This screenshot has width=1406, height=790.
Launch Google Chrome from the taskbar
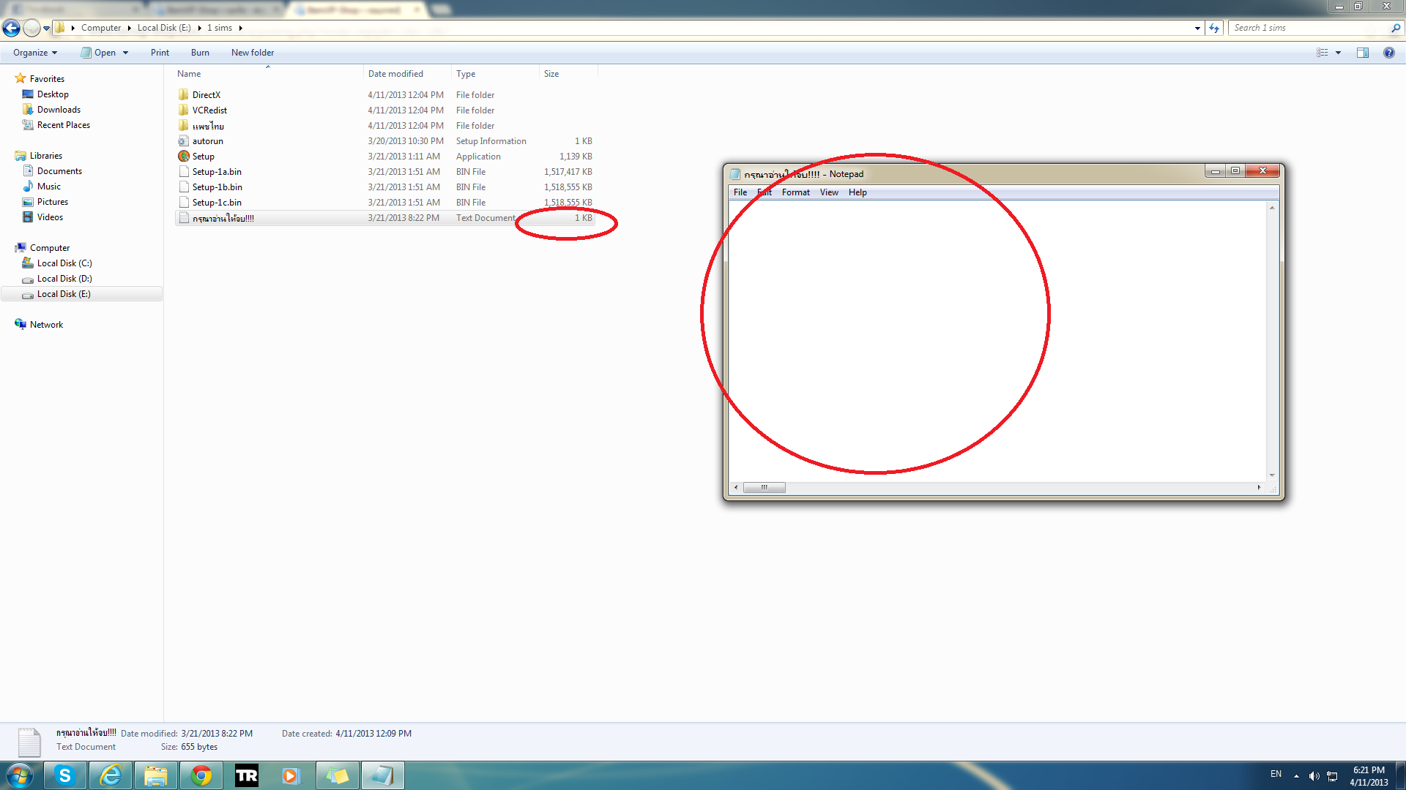tap(201, 775)
